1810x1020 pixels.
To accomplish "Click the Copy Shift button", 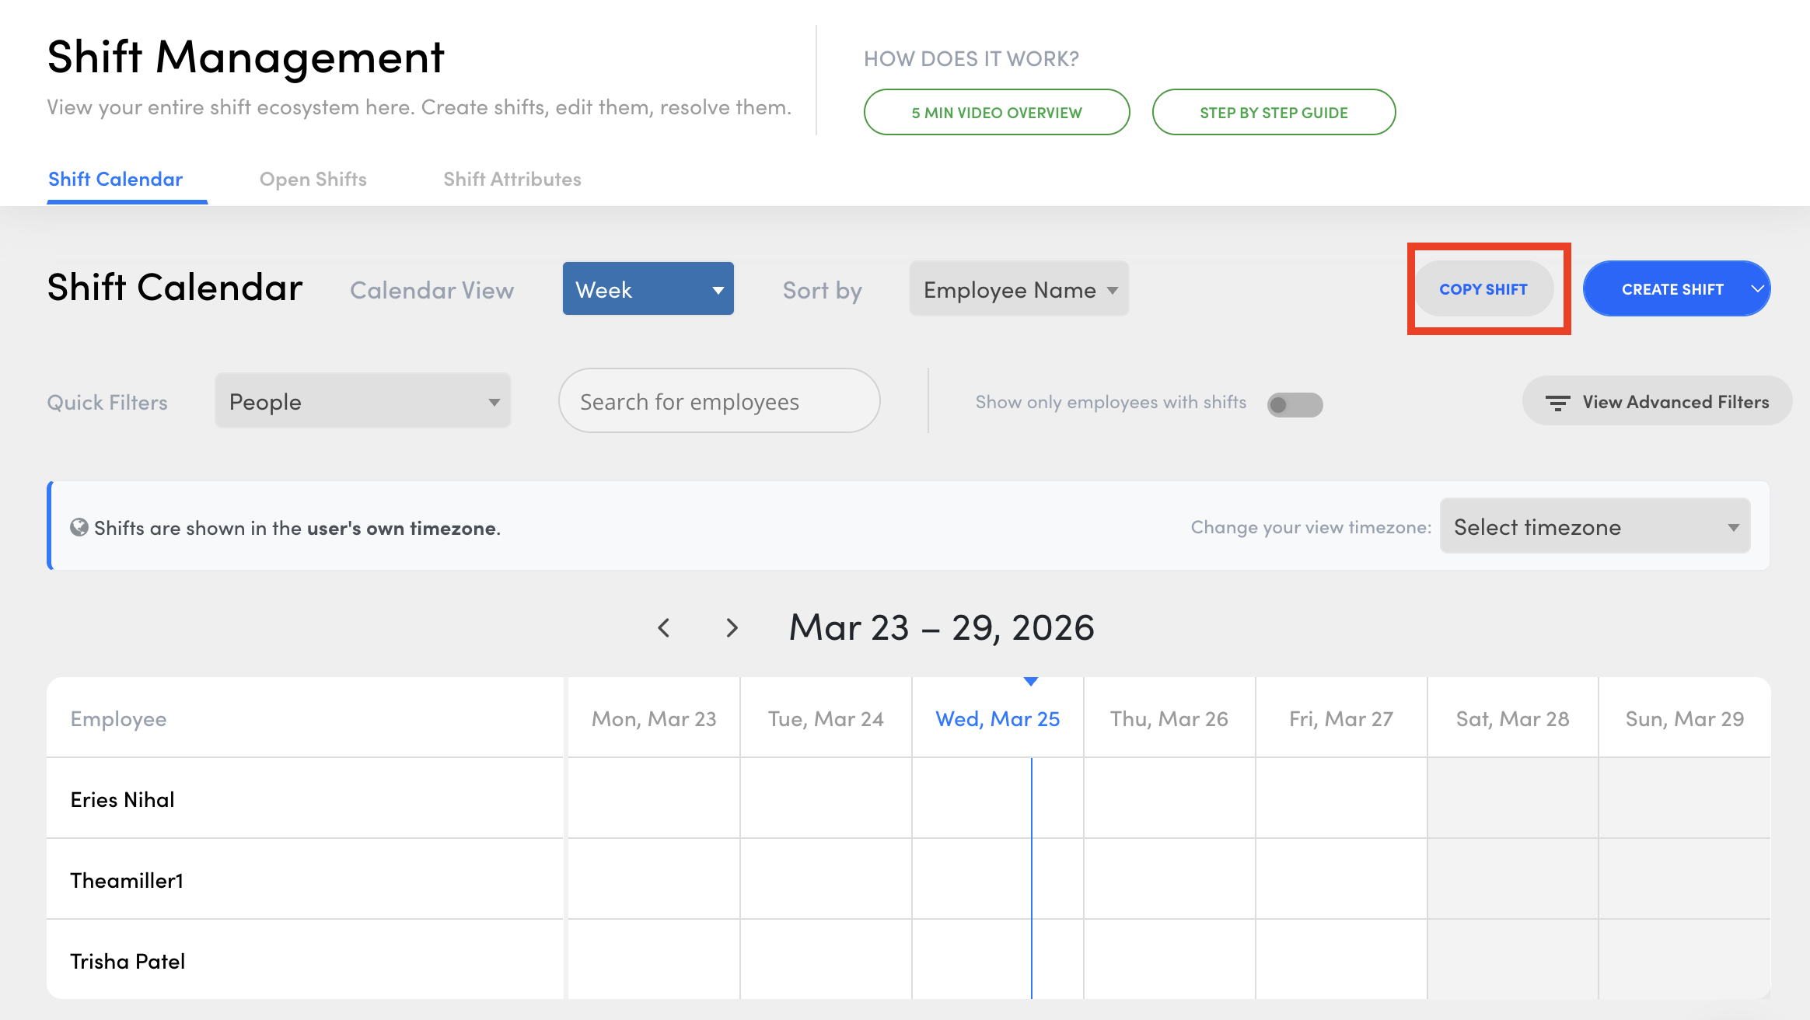I will click(x=1483, y=289).
